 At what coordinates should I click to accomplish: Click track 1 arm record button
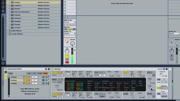pos(67,62)
